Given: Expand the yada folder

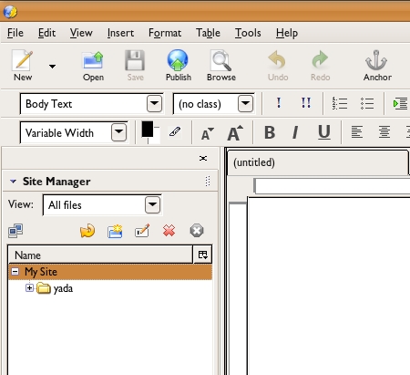Looking at the screenshot, I should point(29,287).
